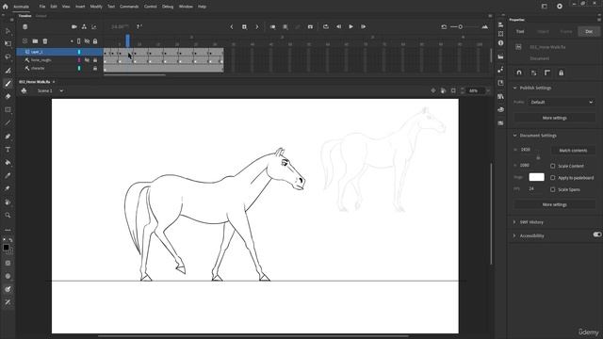Select the Classic Brush tool

point(8,84)
